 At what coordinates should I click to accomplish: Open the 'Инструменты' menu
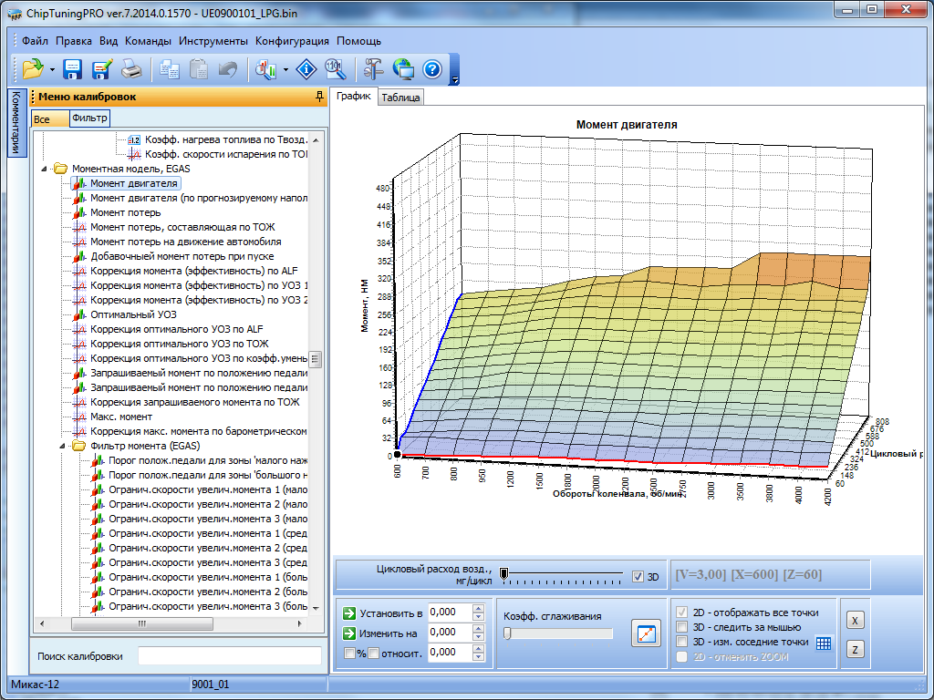pyautogui.click(x=213, y=41)
